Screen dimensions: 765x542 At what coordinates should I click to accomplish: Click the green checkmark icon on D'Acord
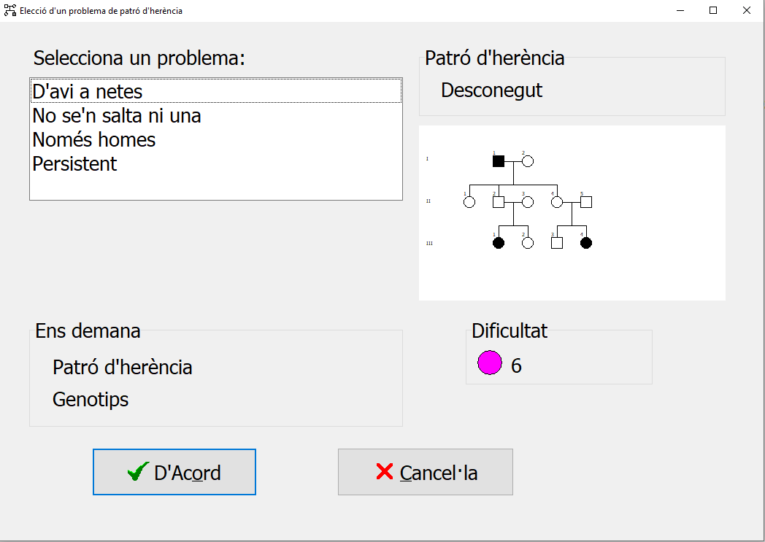[x=138, y=473]
